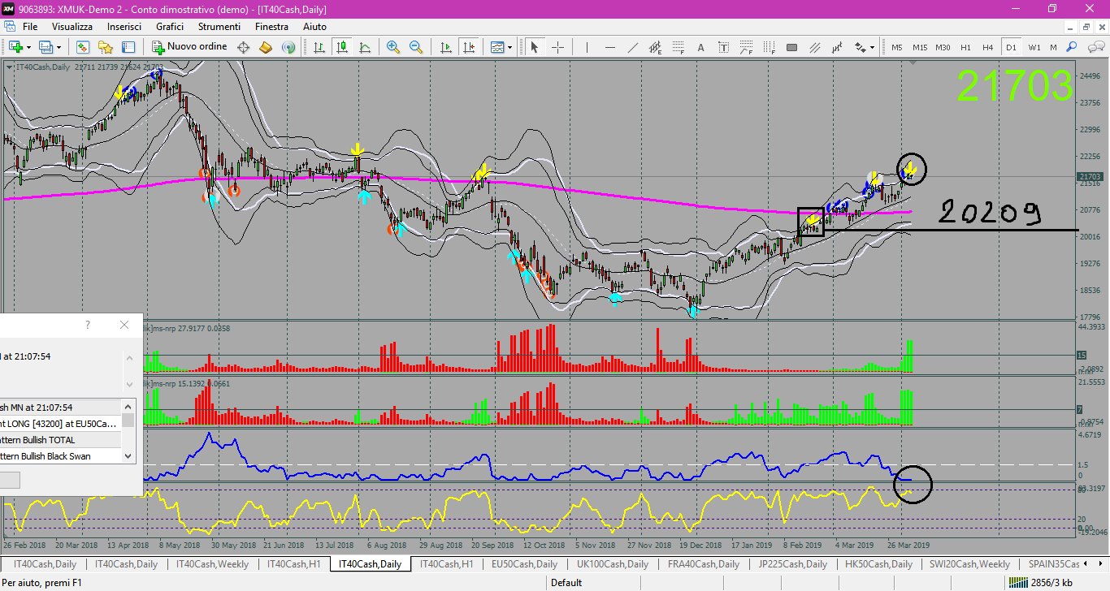Viewport: 1110px width, 591px height.
Task: Switch to the UK100Cash,Daily chart tab
Action: pyautogui.click(x=613, y=564)
